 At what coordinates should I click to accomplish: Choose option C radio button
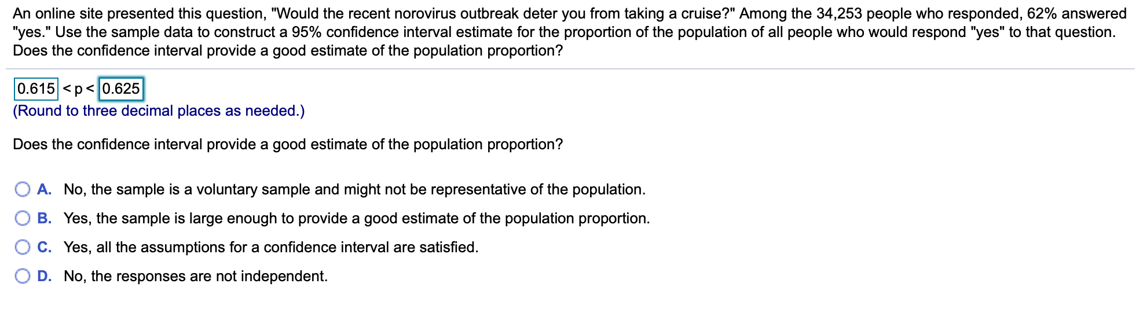click(x=23, y=247)
